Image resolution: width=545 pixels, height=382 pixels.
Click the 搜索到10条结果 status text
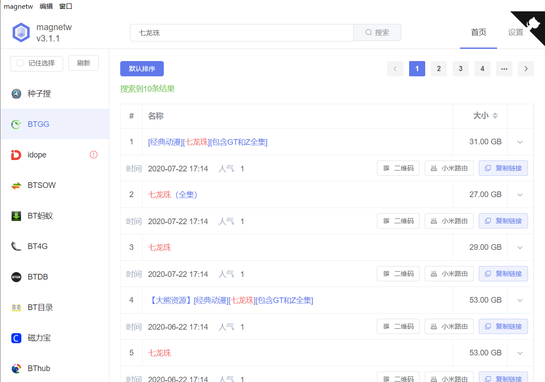[x=147, y=89]
